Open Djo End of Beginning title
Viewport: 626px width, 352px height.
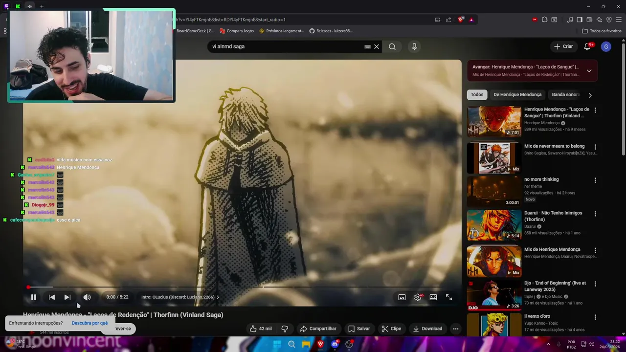tap(555, 286)
